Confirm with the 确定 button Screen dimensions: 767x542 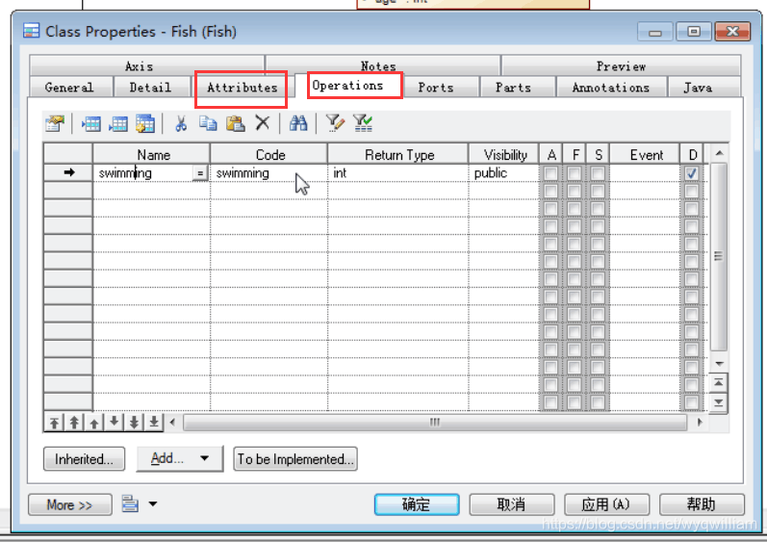pyautogui.click(x=417, y=504)
